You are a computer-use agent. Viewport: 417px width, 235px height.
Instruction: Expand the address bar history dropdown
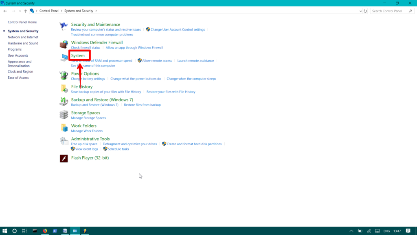(x=360, y=11)
